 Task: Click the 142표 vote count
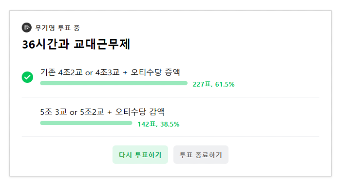(x=147, y=124)
